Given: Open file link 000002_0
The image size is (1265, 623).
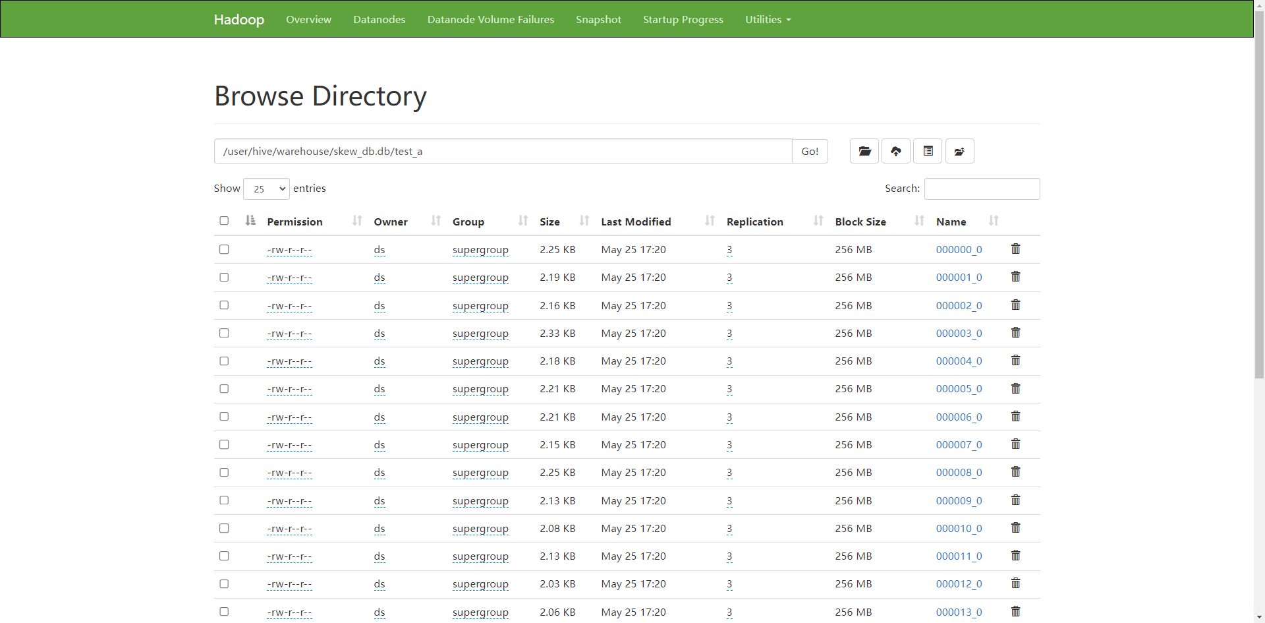Looking at the screenshot, I should (x=959, y=306).
